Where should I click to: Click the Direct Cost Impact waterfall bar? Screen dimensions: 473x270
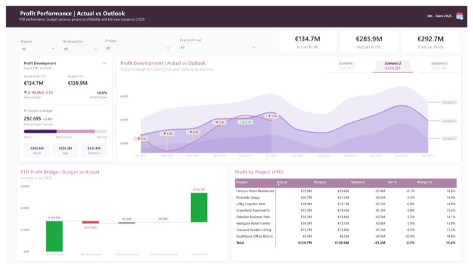[x=127, y=223]
